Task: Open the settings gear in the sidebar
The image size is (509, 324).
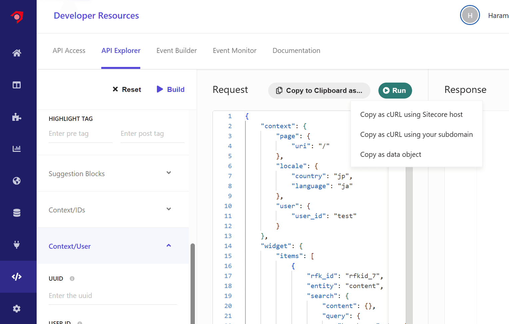Action: coord(17,309)
